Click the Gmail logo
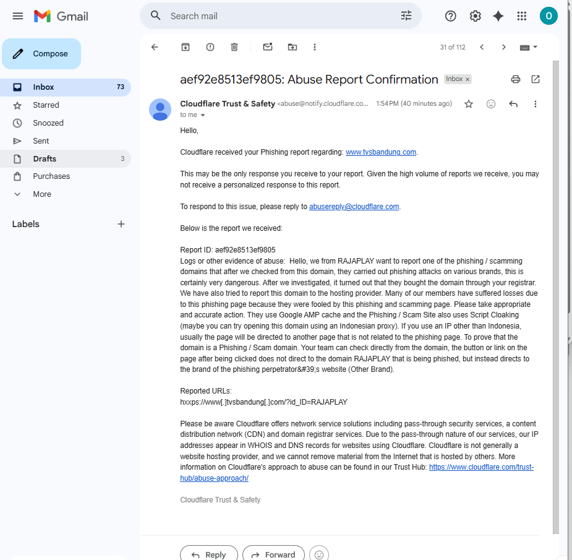Viewport: 572px width, 560px height. [x=61, y=16]
